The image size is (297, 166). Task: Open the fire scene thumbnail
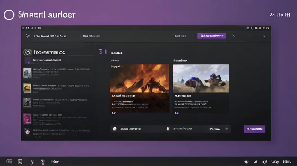click(x=139, y=78)
